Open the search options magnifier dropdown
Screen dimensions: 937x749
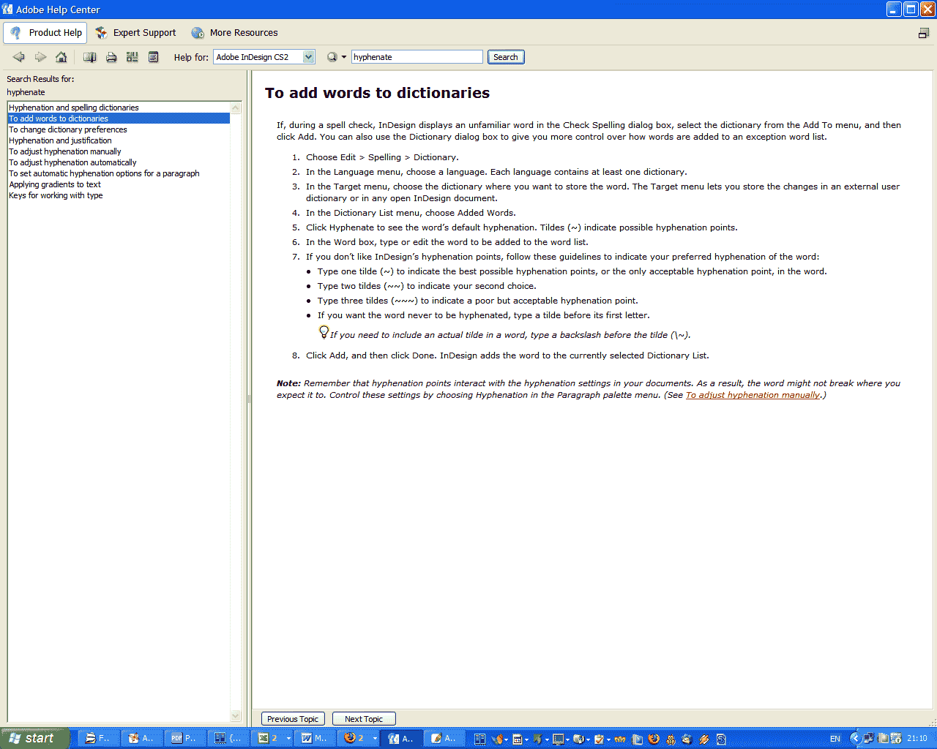tap(336, 57)
